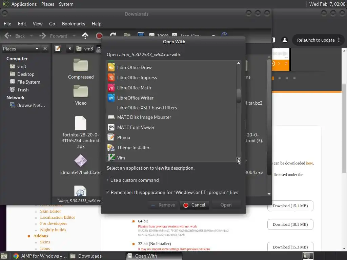Click the Chrome profile icon
Screen dimensions: 347x260
pyautogui.click(x=285, y=40)
